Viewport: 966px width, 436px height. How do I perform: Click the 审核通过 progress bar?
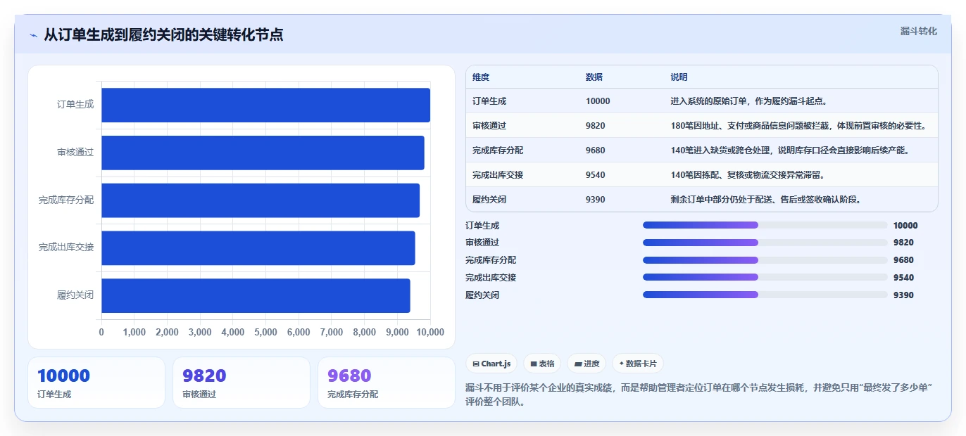[x=765, y=243]
